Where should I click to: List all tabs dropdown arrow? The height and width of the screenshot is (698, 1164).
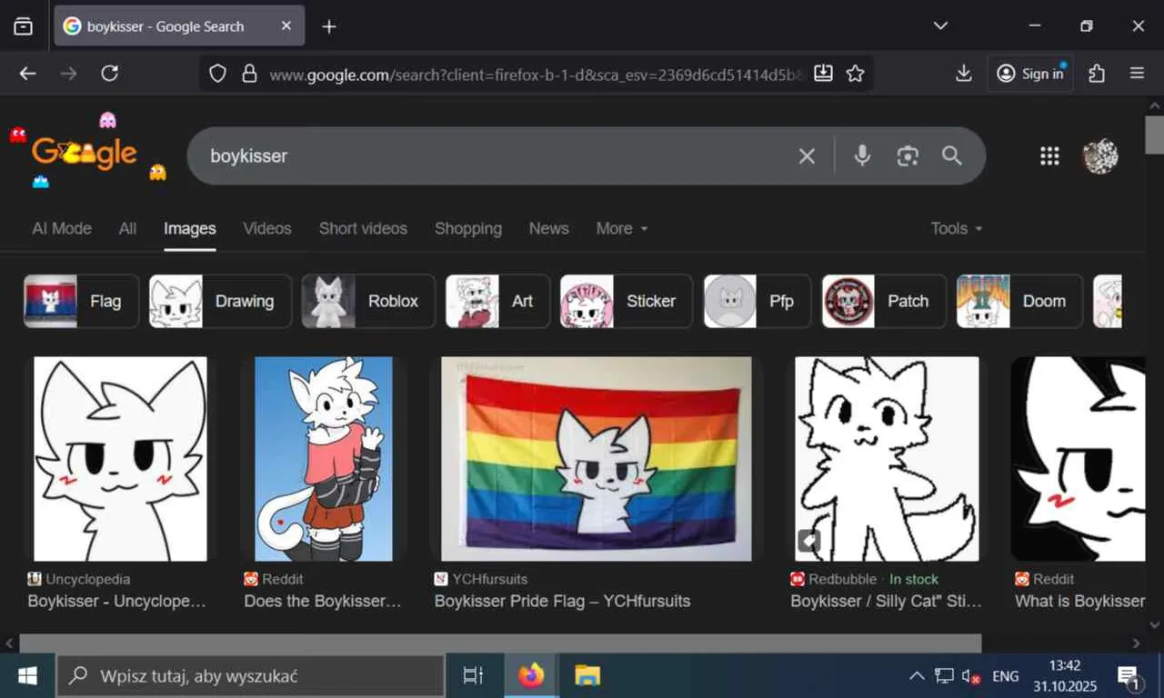coord(941,25)
